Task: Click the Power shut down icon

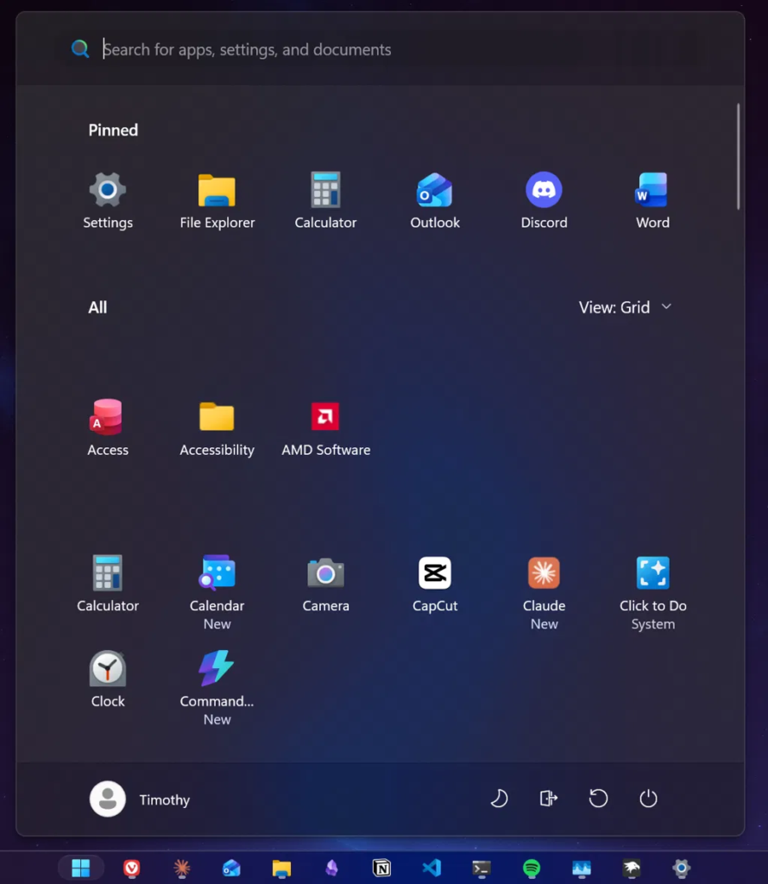Action: pos(648,799)
